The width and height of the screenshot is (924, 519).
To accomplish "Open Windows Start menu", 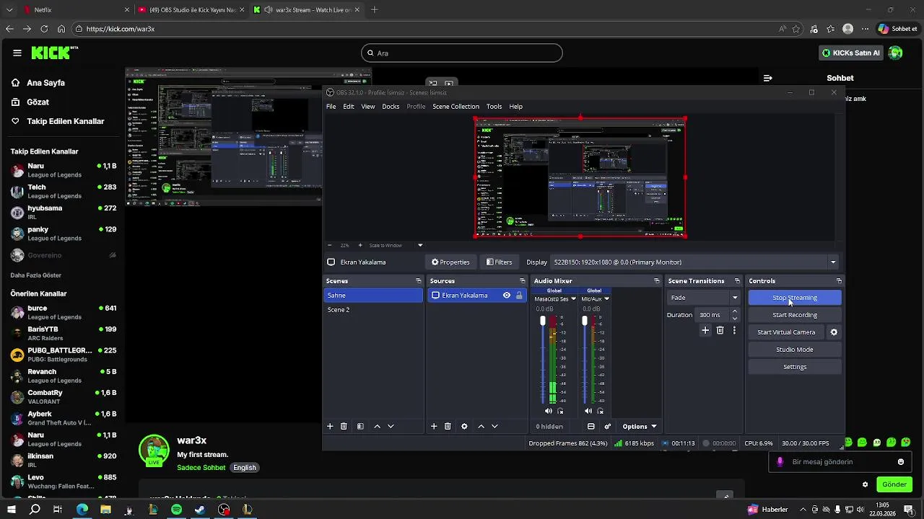I will 12,510.
